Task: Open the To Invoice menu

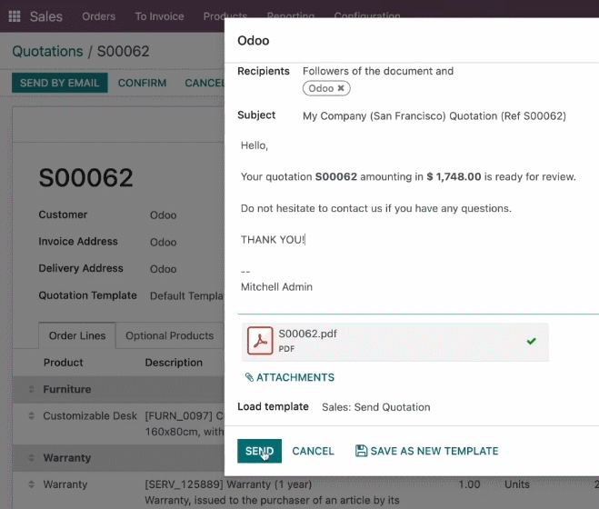Action: pos(159,16)
